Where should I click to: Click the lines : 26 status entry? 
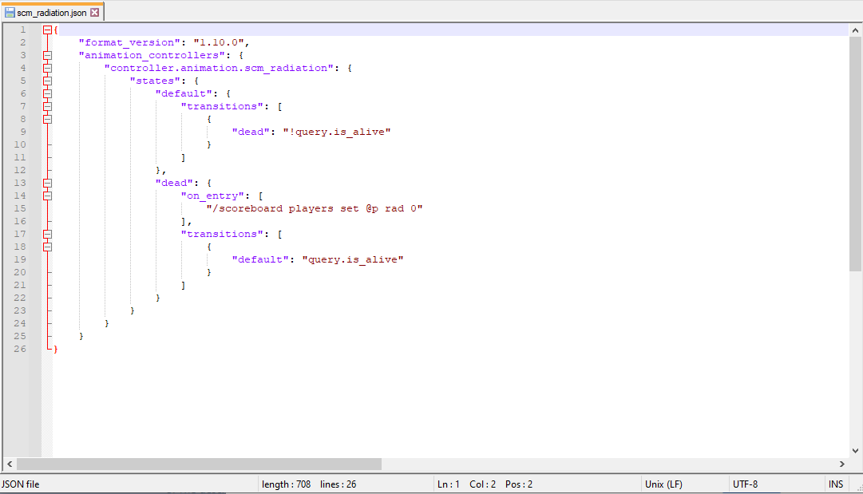[x=338, y=484]
